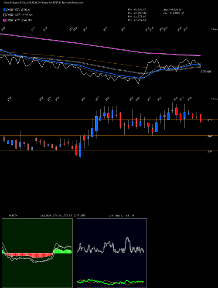Select the 'DOW MT: 272.55' label

tap(20, 15)
